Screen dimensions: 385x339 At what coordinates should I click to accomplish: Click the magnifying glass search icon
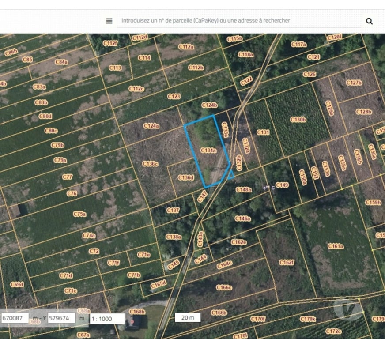coord(369,21)
